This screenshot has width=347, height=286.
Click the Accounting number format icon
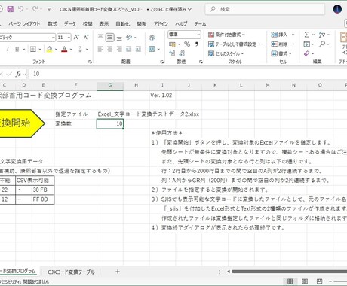pos(172,44)
